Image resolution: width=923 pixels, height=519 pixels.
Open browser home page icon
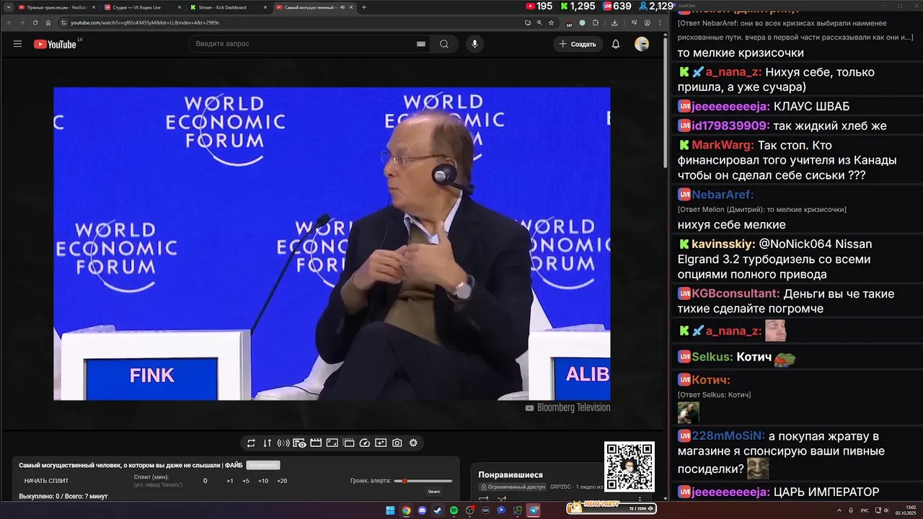48,22
